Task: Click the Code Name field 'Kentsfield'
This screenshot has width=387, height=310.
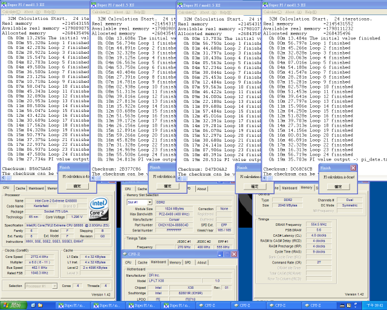Action: 41,206
